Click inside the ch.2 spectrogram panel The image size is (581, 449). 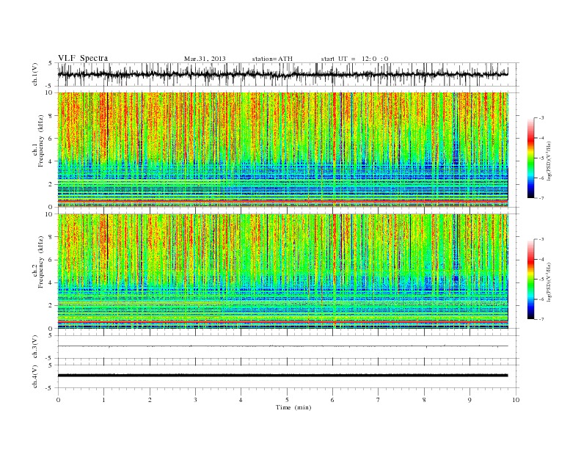(282, 271)
